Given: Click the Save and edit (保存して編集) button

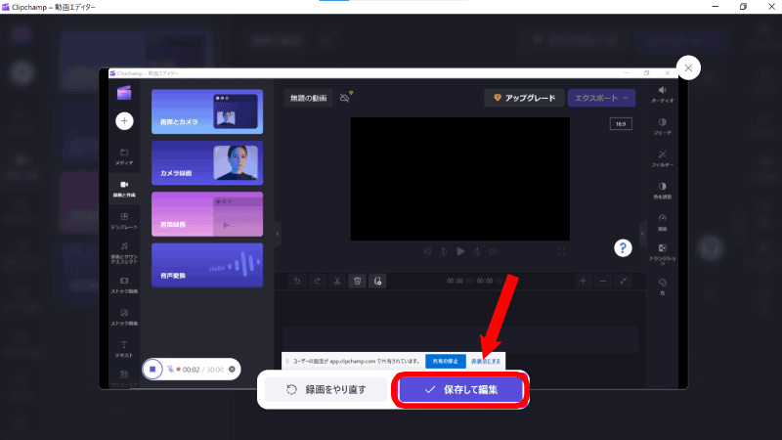Looking at the screenshot, I should coord(460,389).
